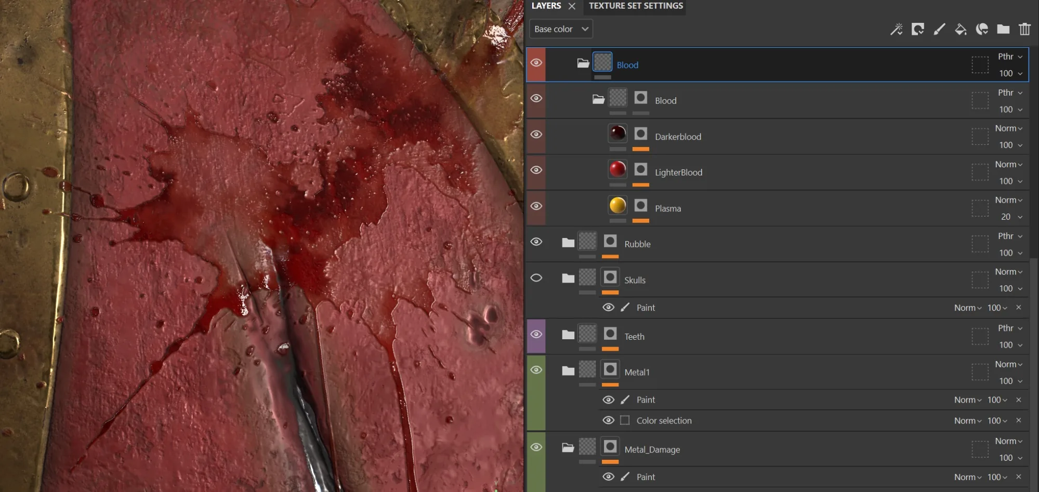
Task: Select the Darkerblood layer mask icon
Action: pyautogui.click(x=641, y=134)
